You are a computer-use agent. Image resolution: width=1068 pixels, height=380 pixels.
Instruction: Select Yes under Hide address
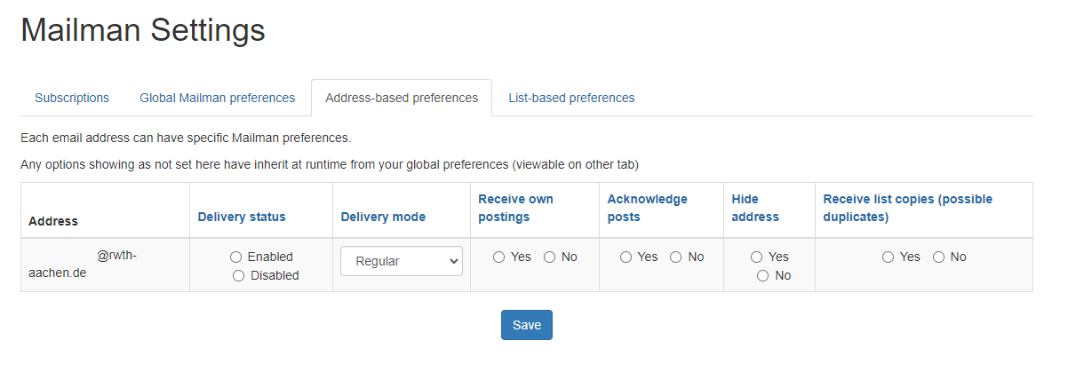(756, 257)
